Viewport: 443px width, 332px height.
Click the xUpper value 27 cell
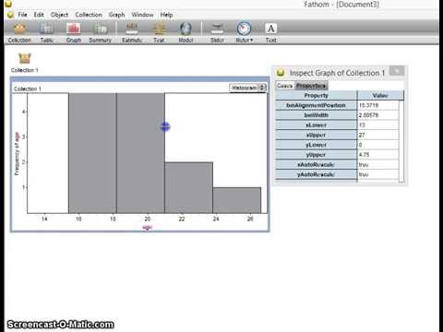(x=378, y=135)
